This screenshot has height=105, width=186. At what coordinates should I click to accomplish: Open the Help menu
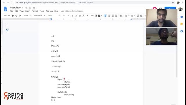(56, 11)
